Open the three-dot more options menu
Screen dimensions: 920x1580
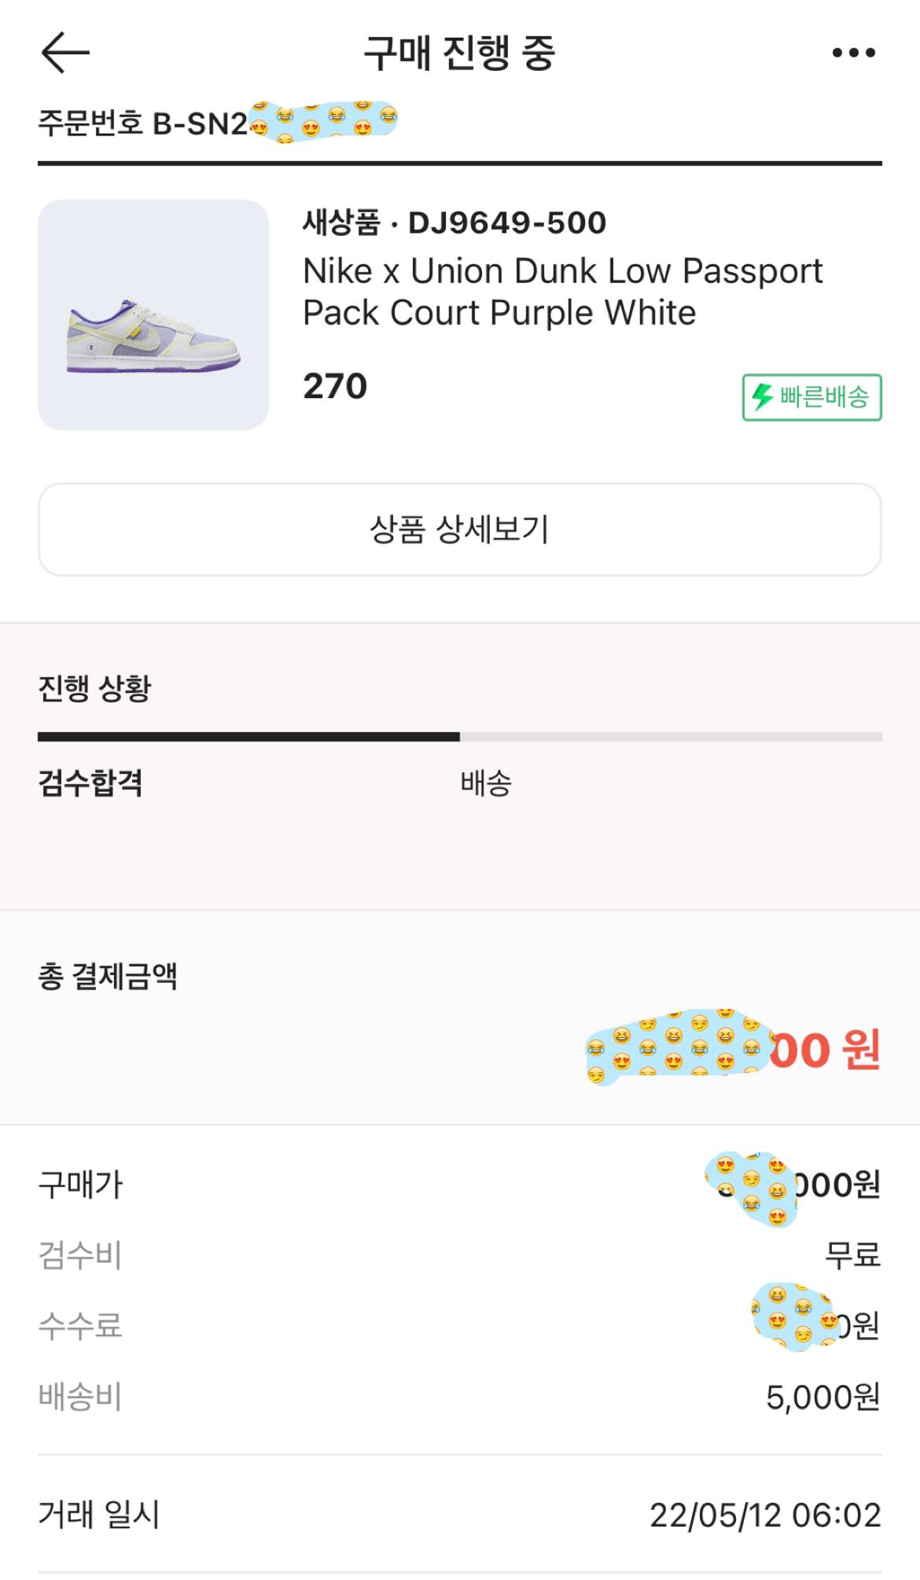click(853, 53)
